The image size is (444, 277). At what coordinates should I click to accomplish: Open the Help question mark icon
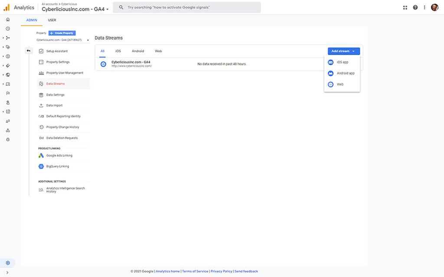pos(415,8)
